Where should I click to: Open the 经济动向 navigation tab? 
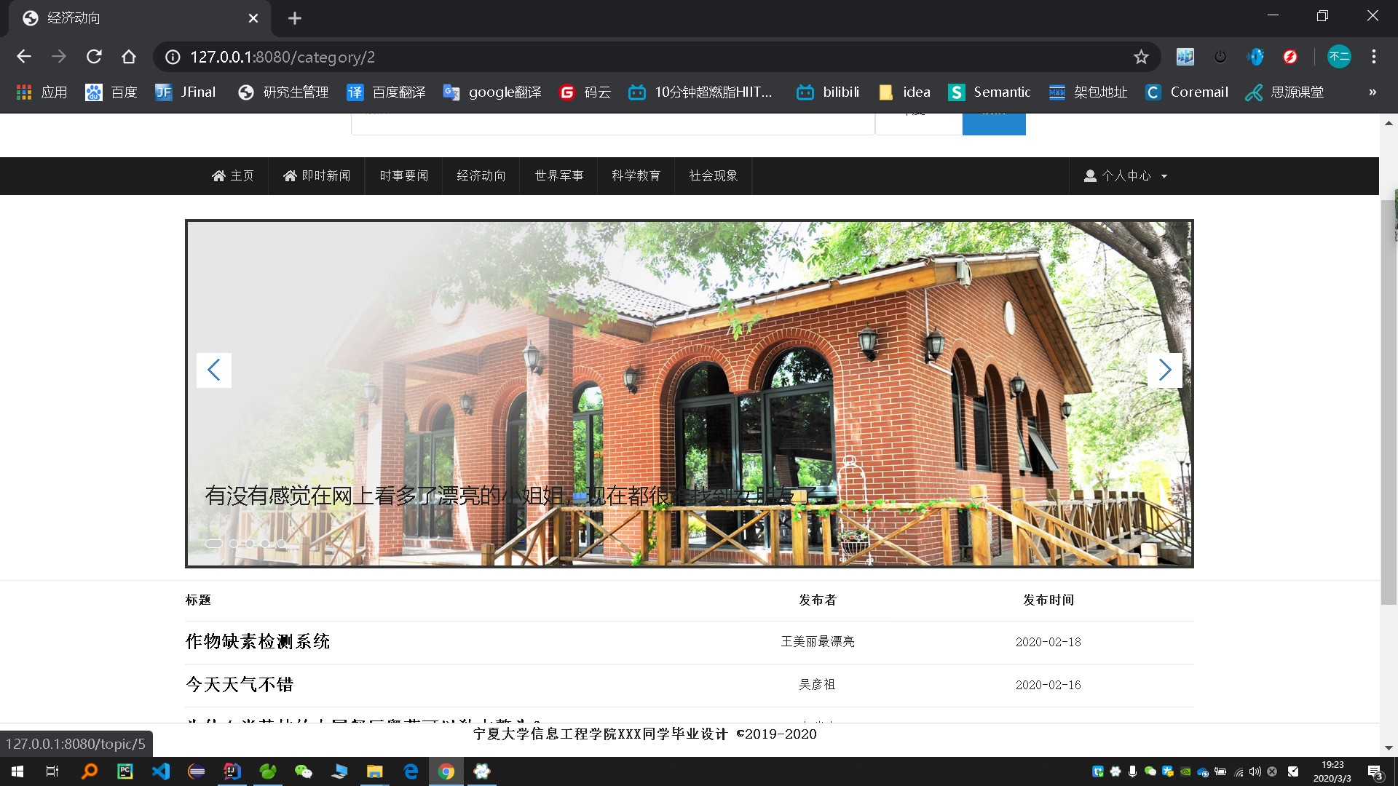click(x=481, y=176)
